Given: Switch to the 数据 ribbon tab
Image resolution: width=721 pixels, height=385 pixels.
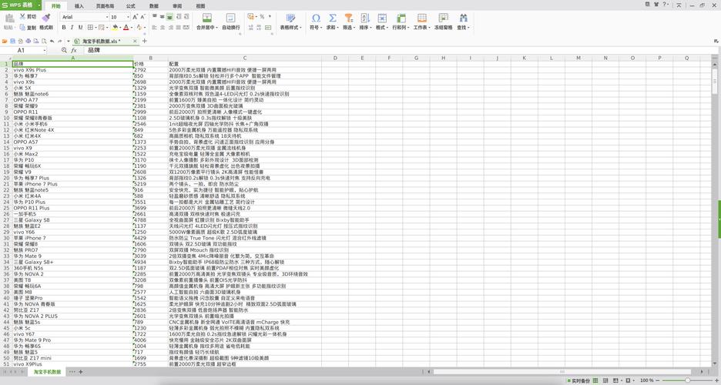Looking at the screenshot, I should pos(154,6).
